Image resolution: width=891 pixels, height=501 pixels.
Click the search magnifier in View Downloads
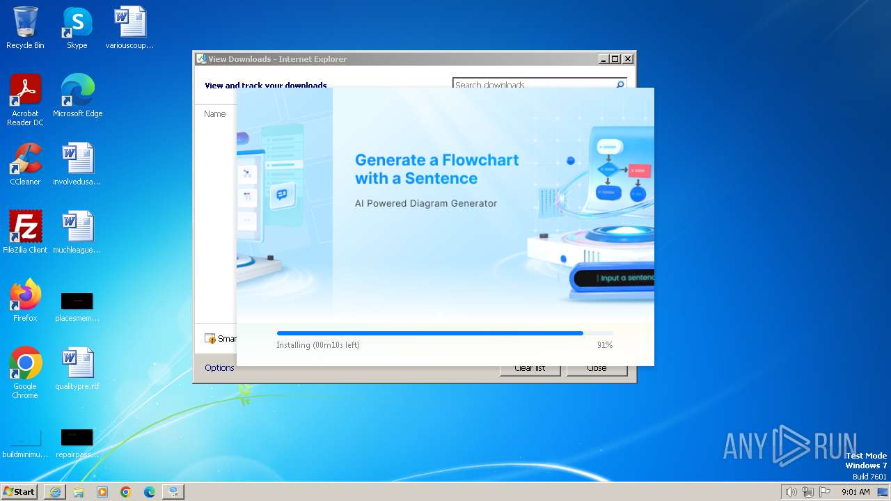(x=620, y=85)
